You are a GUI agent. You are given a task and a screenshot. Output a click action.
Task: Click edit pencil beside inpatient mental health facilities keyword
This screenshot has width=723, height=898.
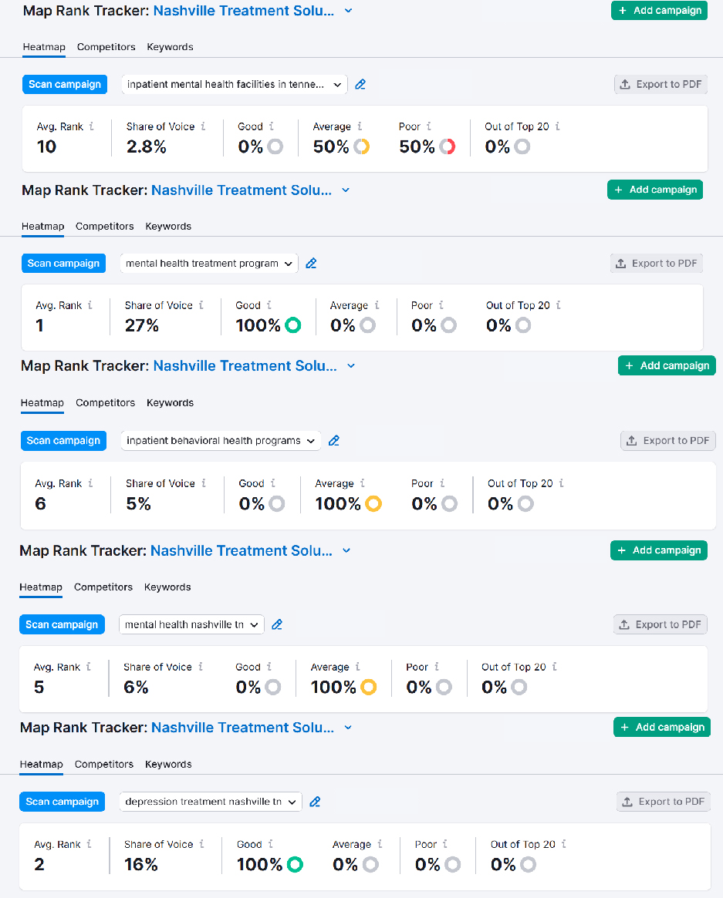point(360,85)
